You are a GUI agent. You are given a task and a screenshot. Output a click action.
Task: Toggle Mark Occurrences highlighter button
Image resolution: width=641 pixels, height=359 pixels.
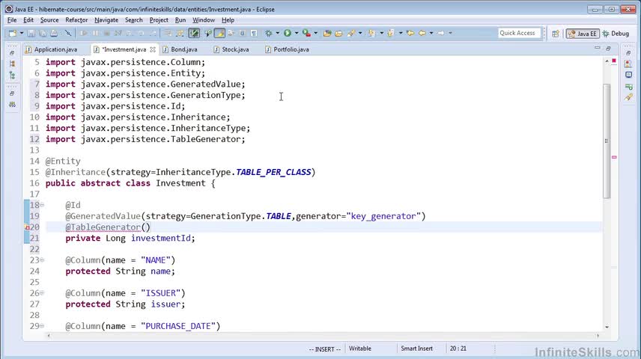[219, 33]
